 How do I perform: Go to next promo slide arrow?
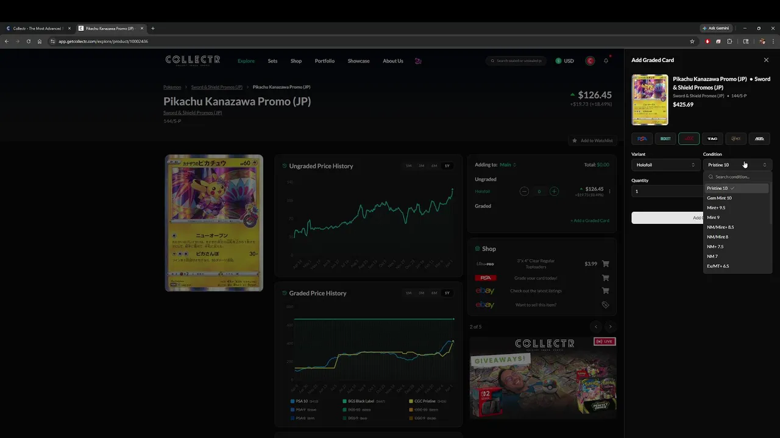[610, 327]
